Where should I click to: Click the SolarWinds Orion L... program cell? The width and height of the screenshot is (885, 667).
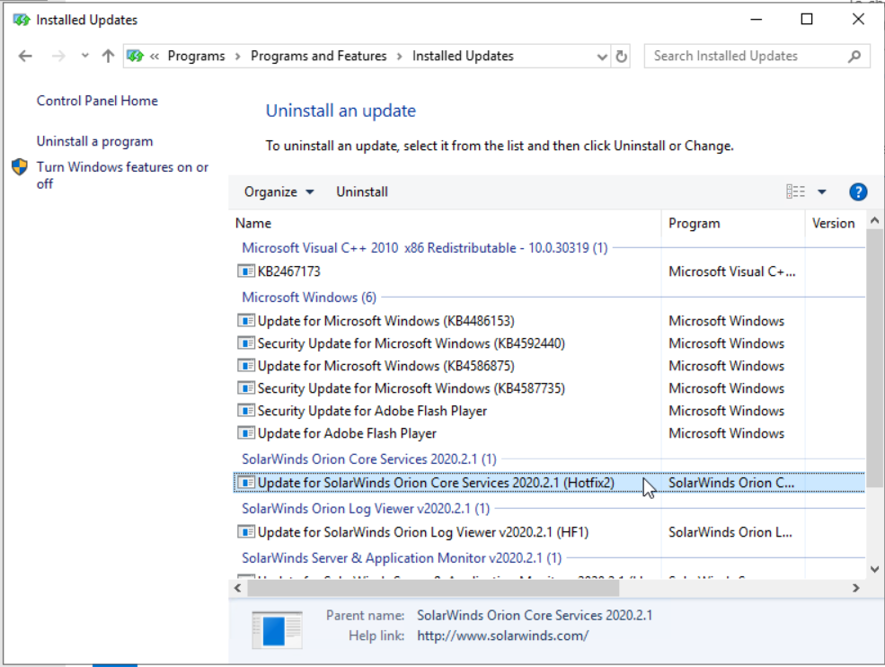click(x=730, y=532)
